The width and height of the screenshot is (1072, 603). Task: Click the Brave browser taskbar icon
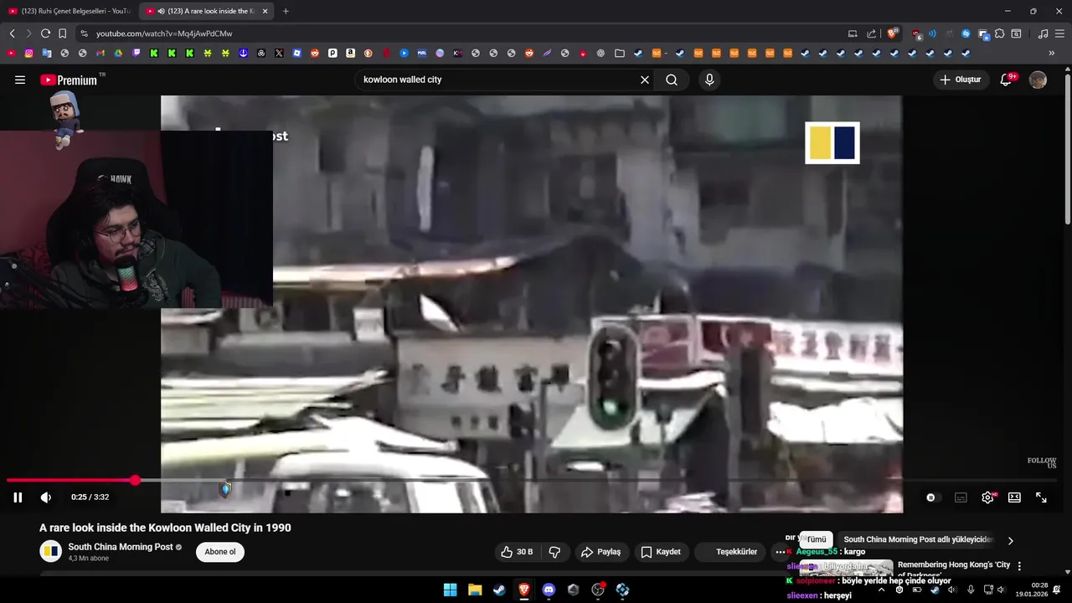524,590
